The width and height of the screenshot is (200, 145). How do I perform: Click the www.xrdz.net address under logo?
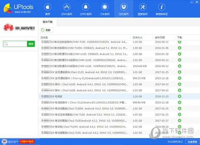pos(22,12)
